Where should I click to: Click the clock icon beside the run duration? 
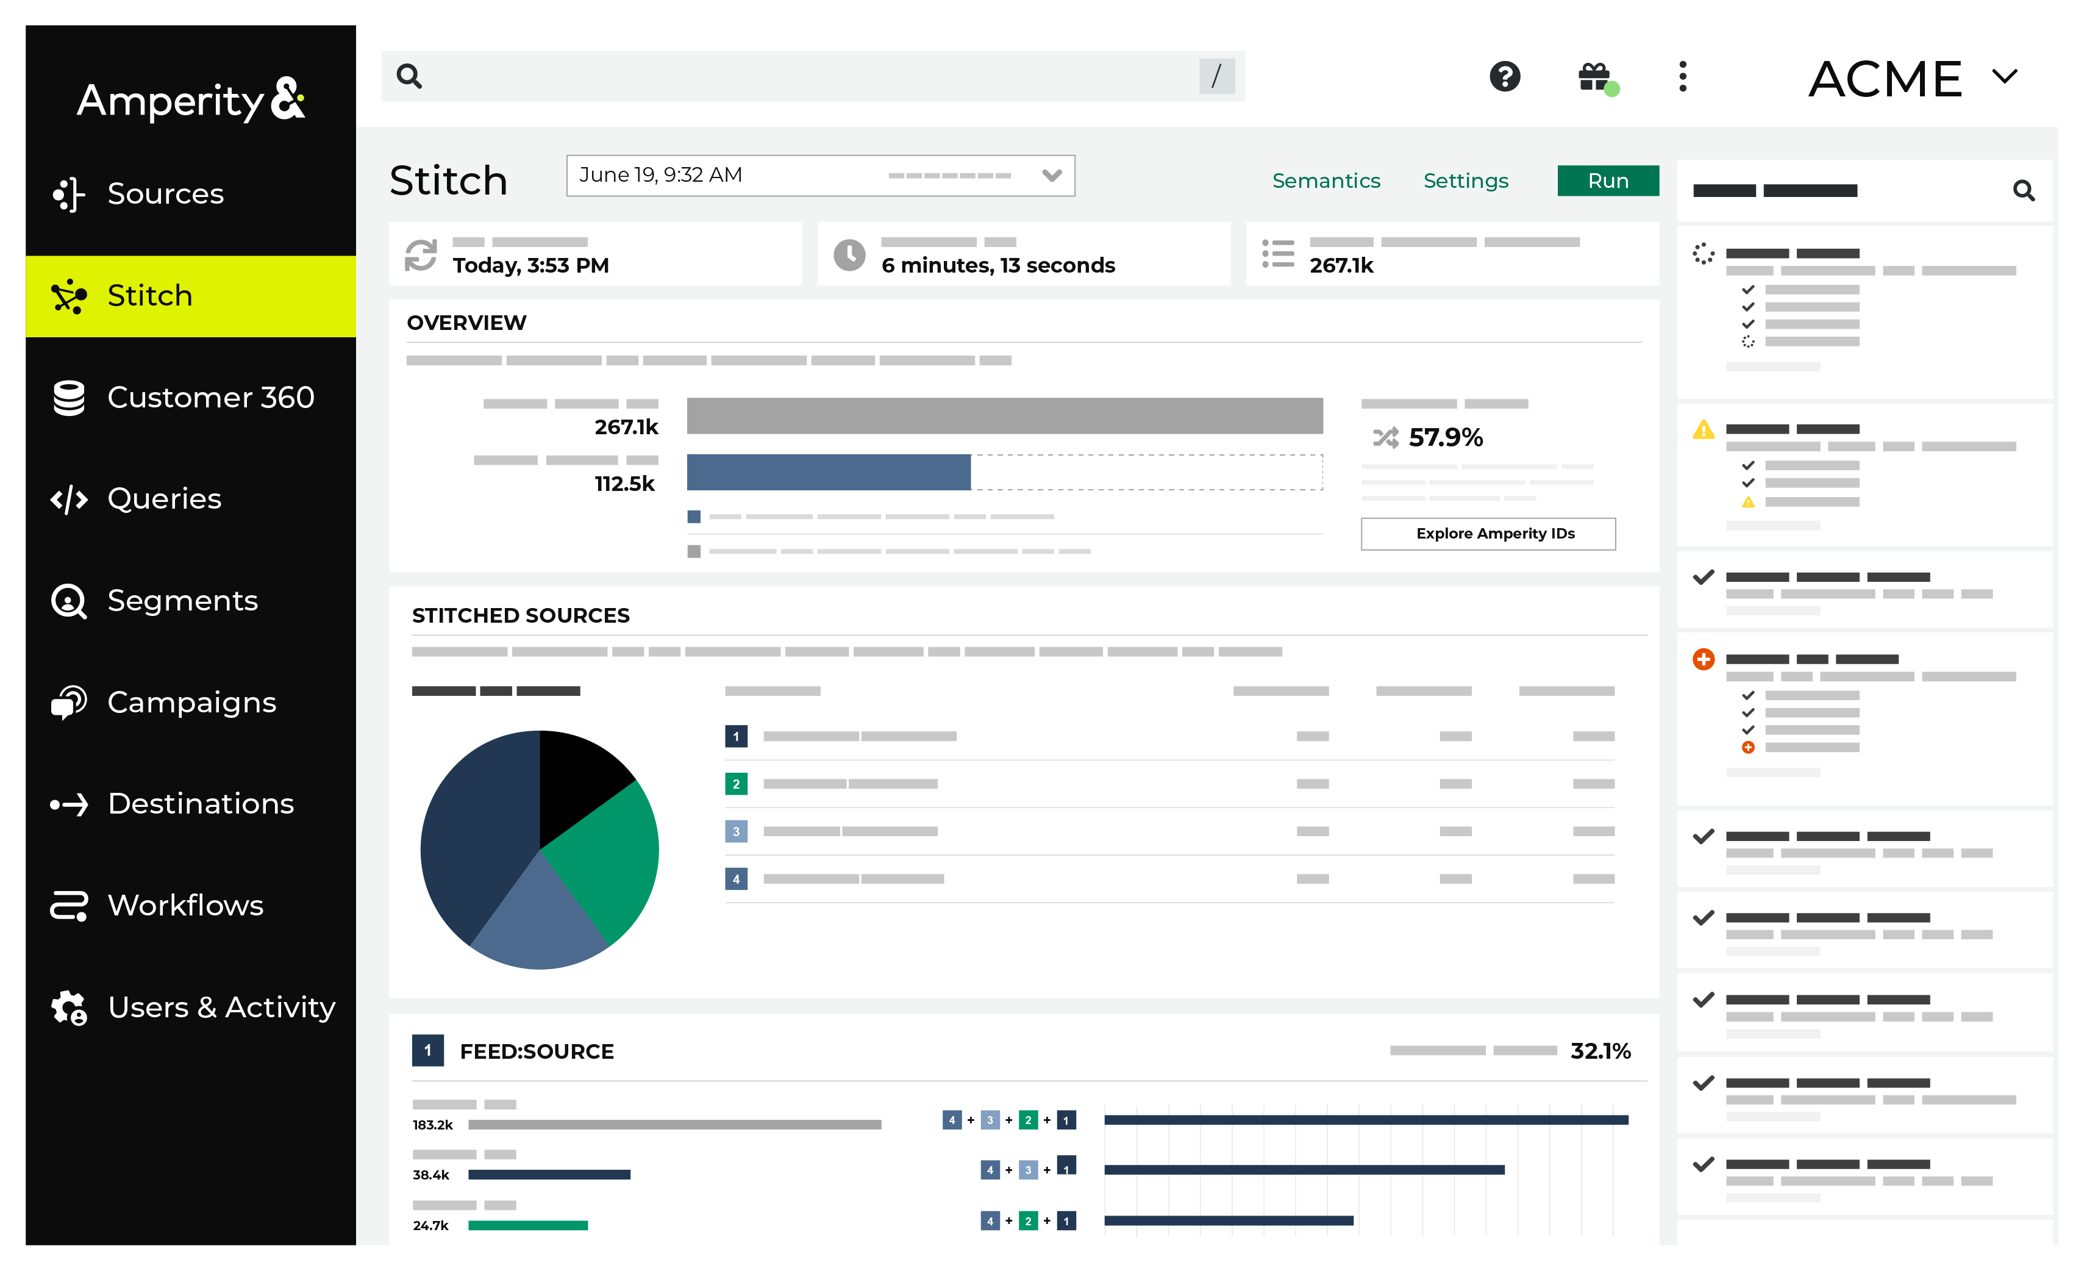click(x=849, y=255)
